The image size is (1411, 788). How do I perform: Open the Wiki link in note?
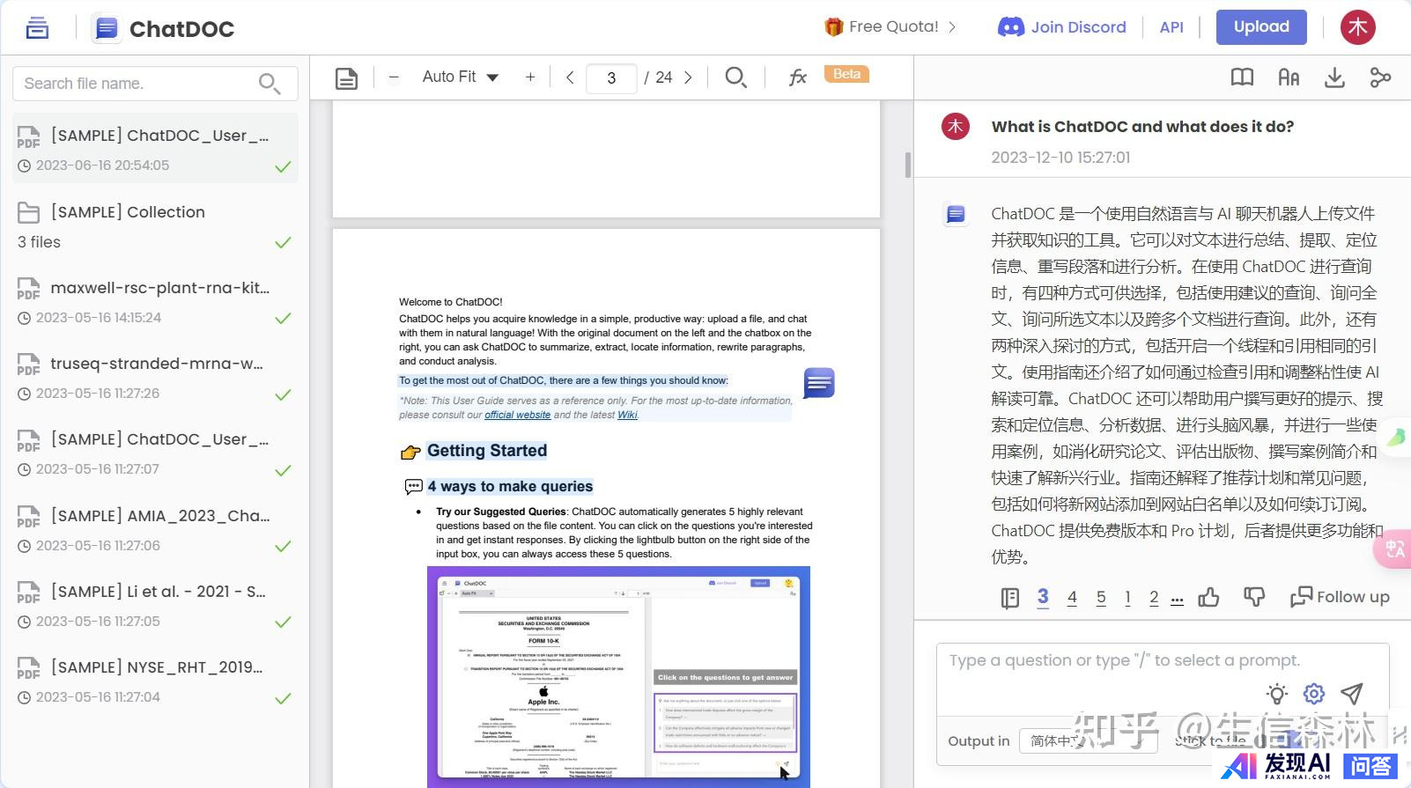click(x=627, y=415)
